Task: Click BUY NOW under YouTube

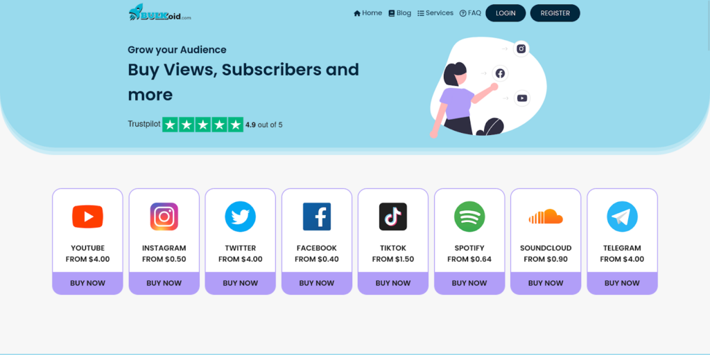Action: (87, 283)
